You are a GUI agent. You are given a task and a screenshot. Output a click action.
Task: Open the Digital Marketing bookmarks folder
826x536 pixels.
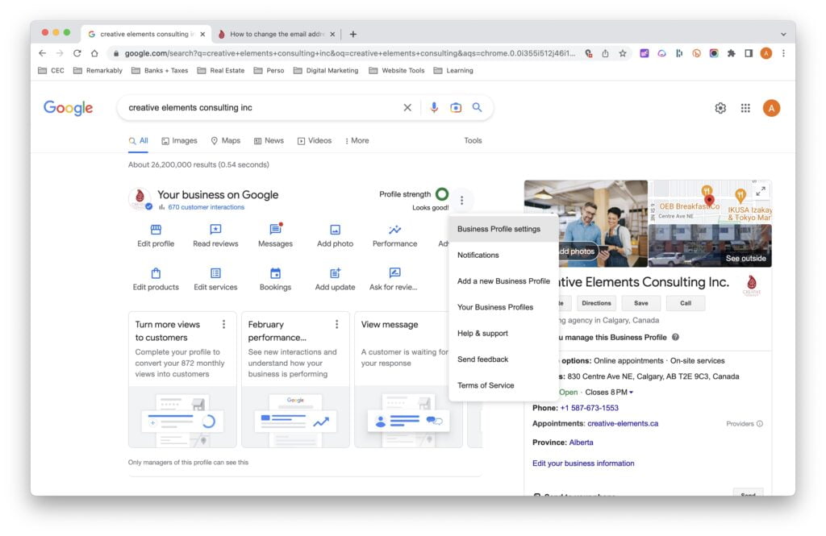point(326,71)
